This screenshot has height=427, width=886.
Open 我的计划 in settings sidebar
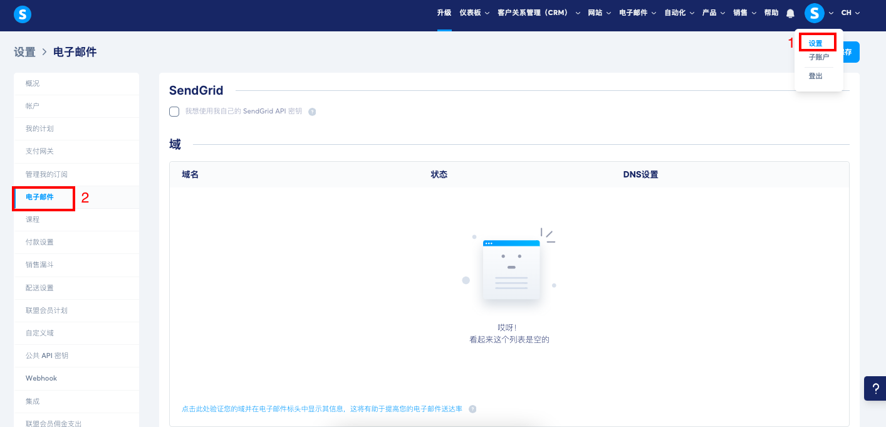76,129
